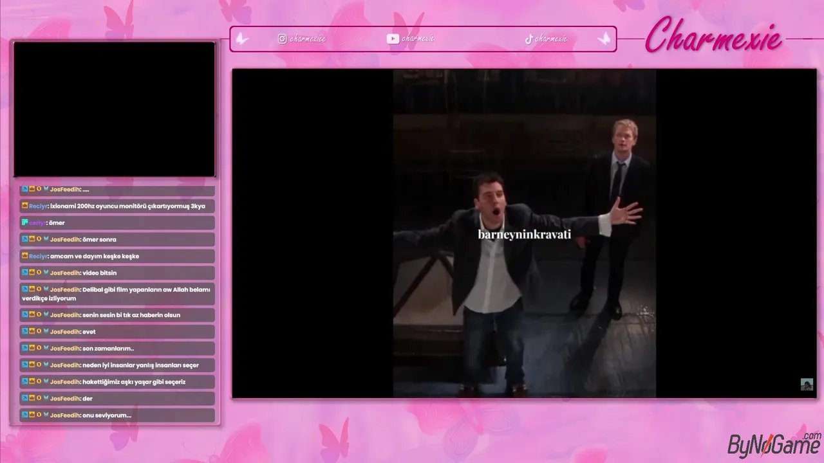Screen dimensions: 824x463
Task: Click the charmexie handle beside the TikTok icon
Action: coord(551,39)
